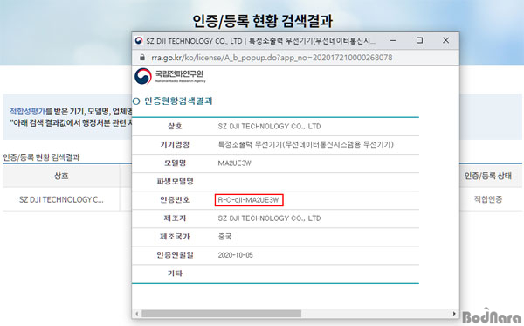This screenshot has height=326, width=524.
Task: Click the 상호 column header in the background table
Action: [x=61, y=176]
